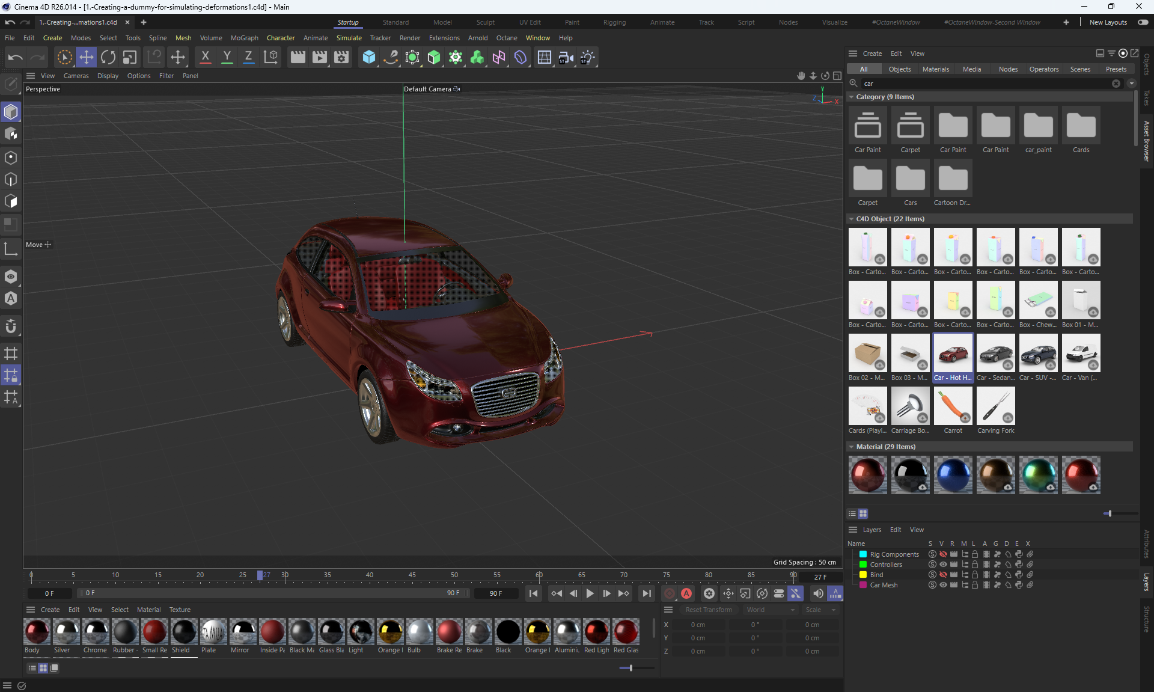This screenshot has width=1154, height=692.
Task: Open the World coordinate system dropdown
Action: (x=771, y=610)
